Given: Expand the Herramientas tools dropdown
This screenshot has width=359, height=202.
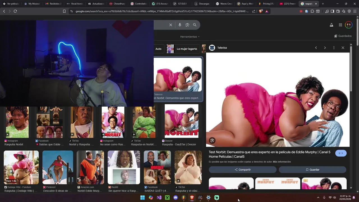Looking at the screenshot, I should (190, 37).
